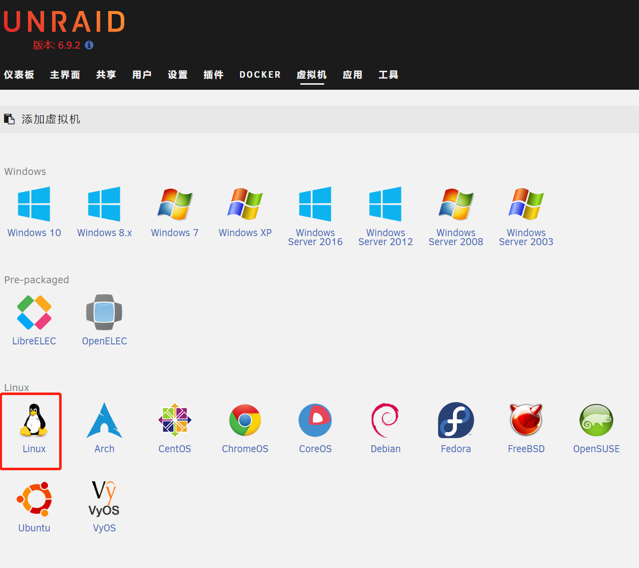Select the FreeBSD daemon icon

[x=526, y=420]
